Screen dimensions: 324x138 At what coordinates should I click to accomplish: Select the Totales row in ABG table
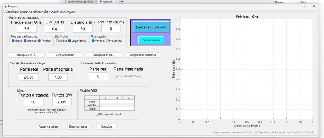tap(92, 108)
